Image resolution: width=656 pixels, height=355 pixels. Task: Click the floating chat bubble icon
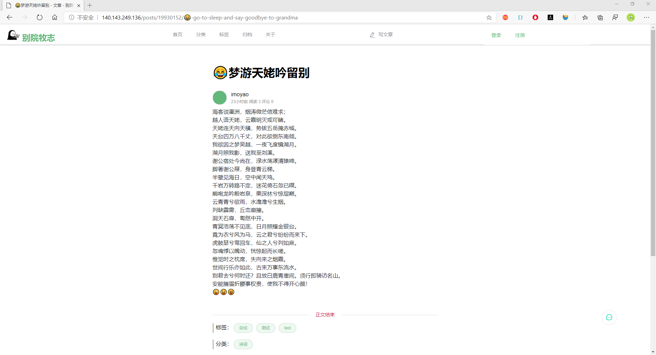(x=609, y=317)
